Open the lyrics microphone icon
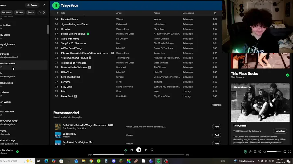Viewport: 293px width, 164px height. 250,152
